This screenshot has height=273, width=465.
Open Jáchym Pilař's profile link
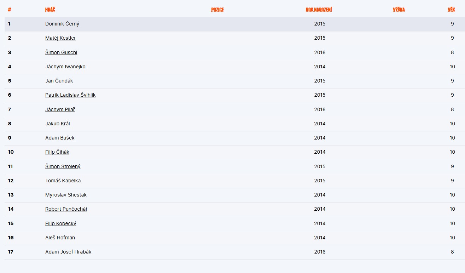[x=60, y=109]
